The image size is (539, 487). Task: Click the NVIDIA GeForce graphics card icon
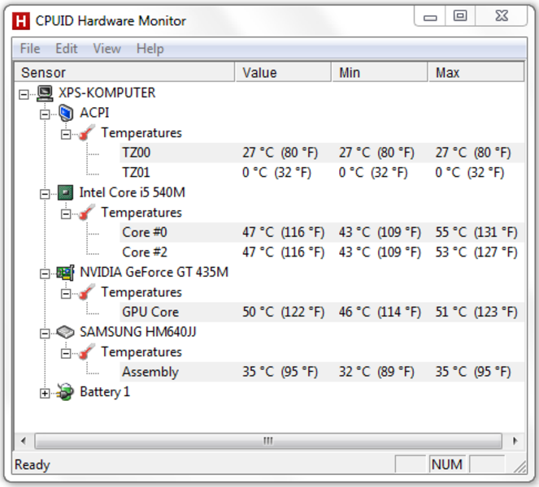[65, 273]
